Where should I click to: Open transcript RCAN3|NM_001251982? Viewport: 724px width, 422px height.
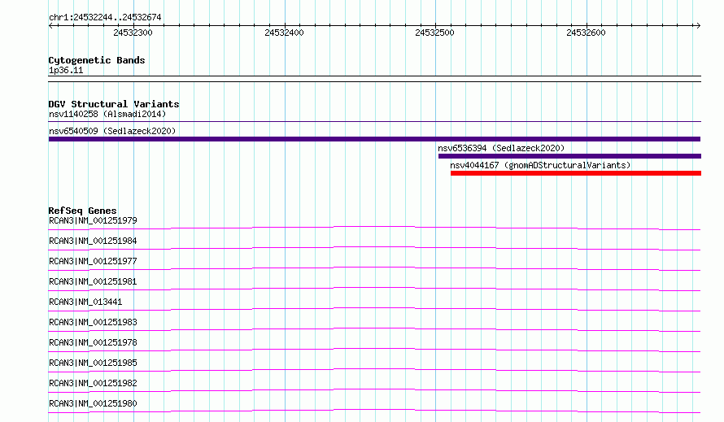pos(93,383)
